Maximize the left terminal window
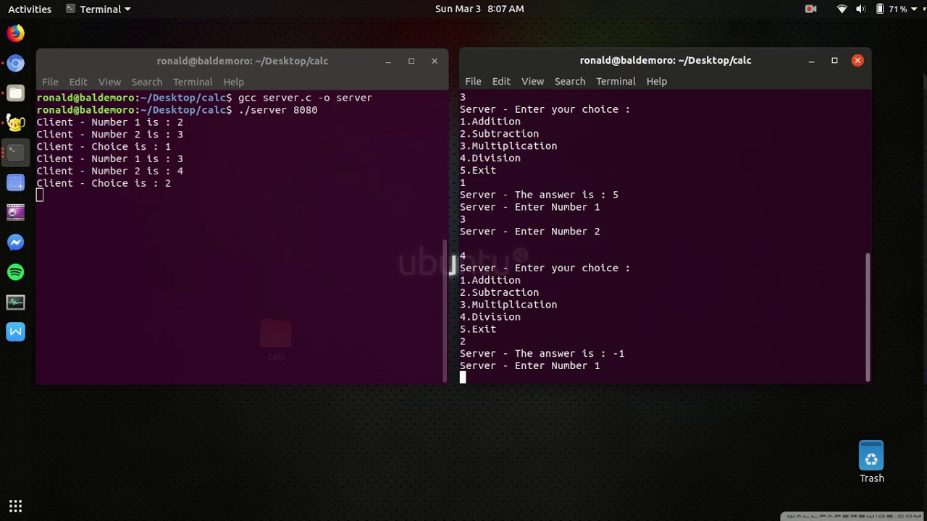The height and width of the screenshot is (521, 927). tap(411, 61)
